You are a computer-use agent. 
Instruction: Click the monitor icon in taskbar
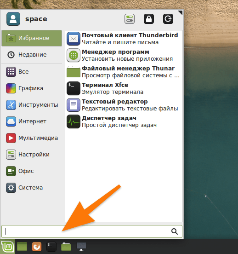[81, 247]
